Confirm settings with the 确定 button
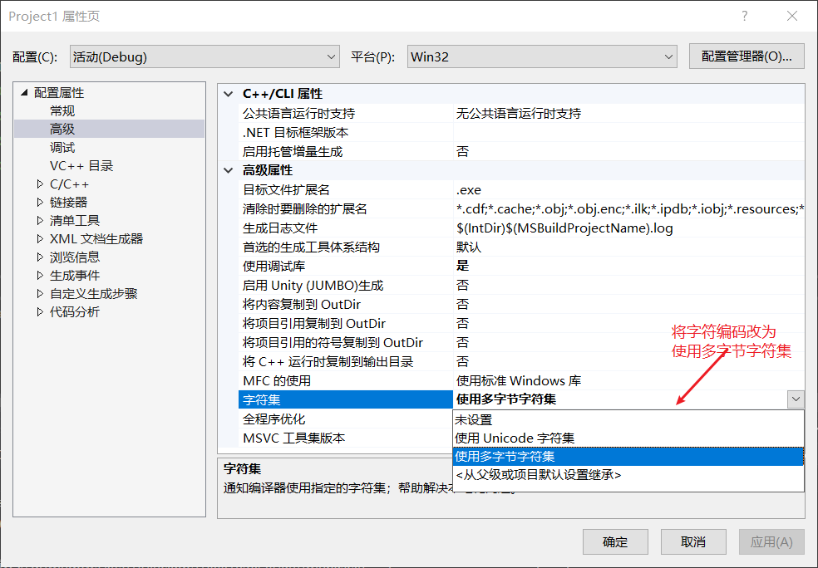The width and height of the screenshot is (818, 568). pos(614,541)
